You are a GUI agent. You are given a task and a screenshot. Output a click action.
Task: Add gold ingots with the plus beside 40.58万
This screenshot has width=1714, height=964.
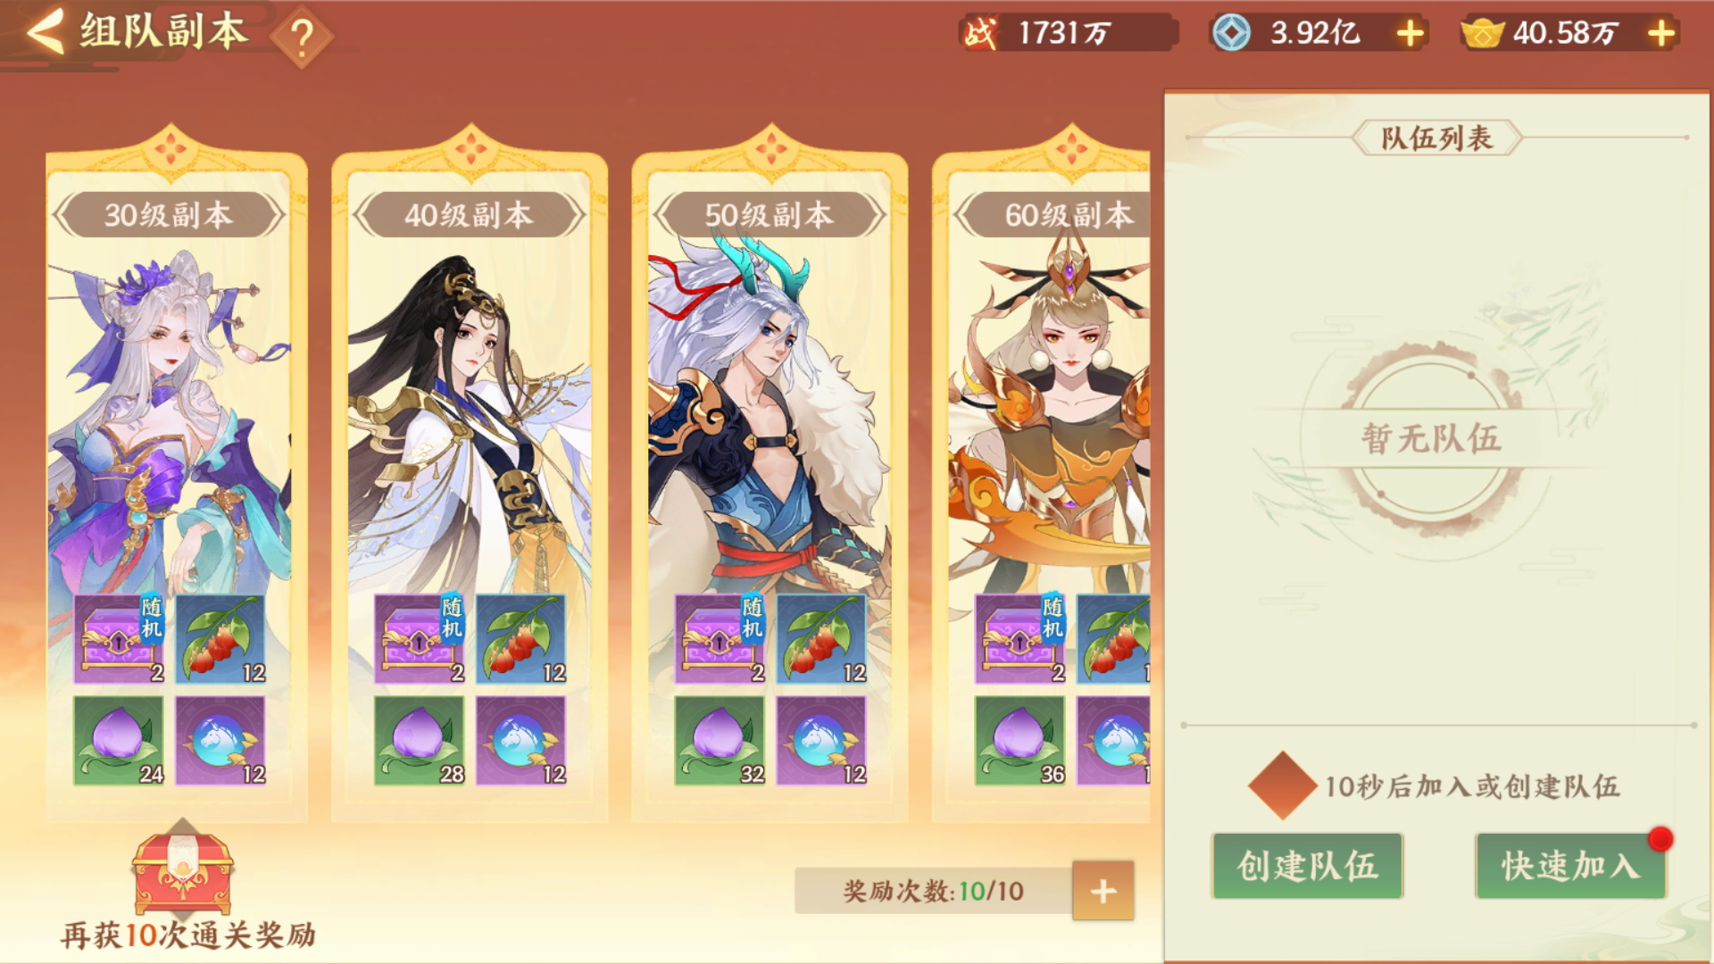(x=1661, y=34)
